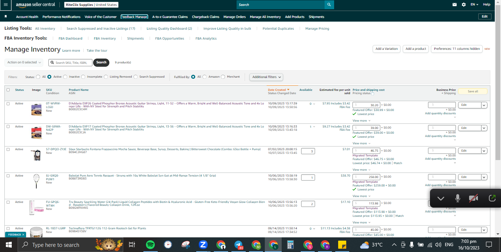Viewport: 501px width, 252px height.
Task: Expand the Additional filters dropdown
Action: click(x=266, y=77)
